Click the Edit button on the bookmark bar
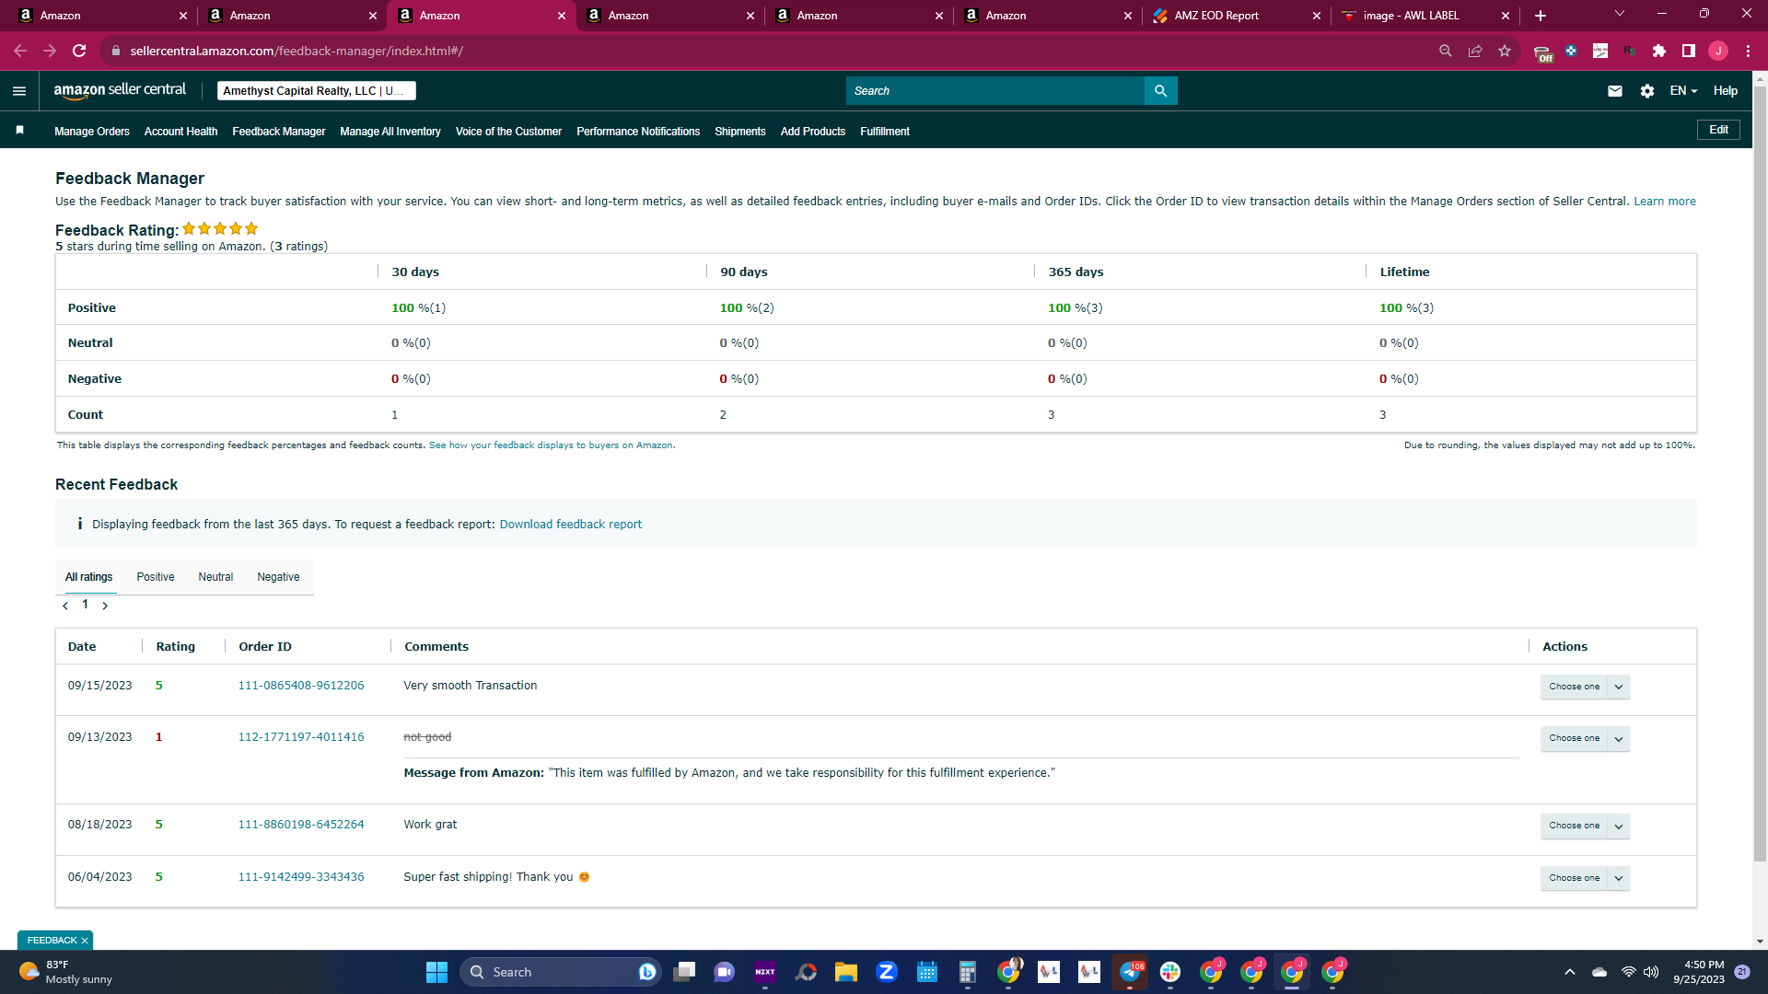 tap(1718, 130)
